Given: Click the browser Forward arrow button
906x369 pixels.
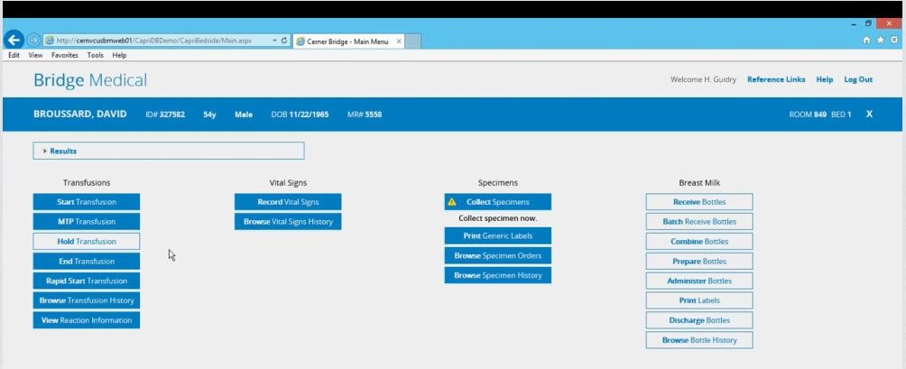Looking at the screenshot, I should 33,41.
